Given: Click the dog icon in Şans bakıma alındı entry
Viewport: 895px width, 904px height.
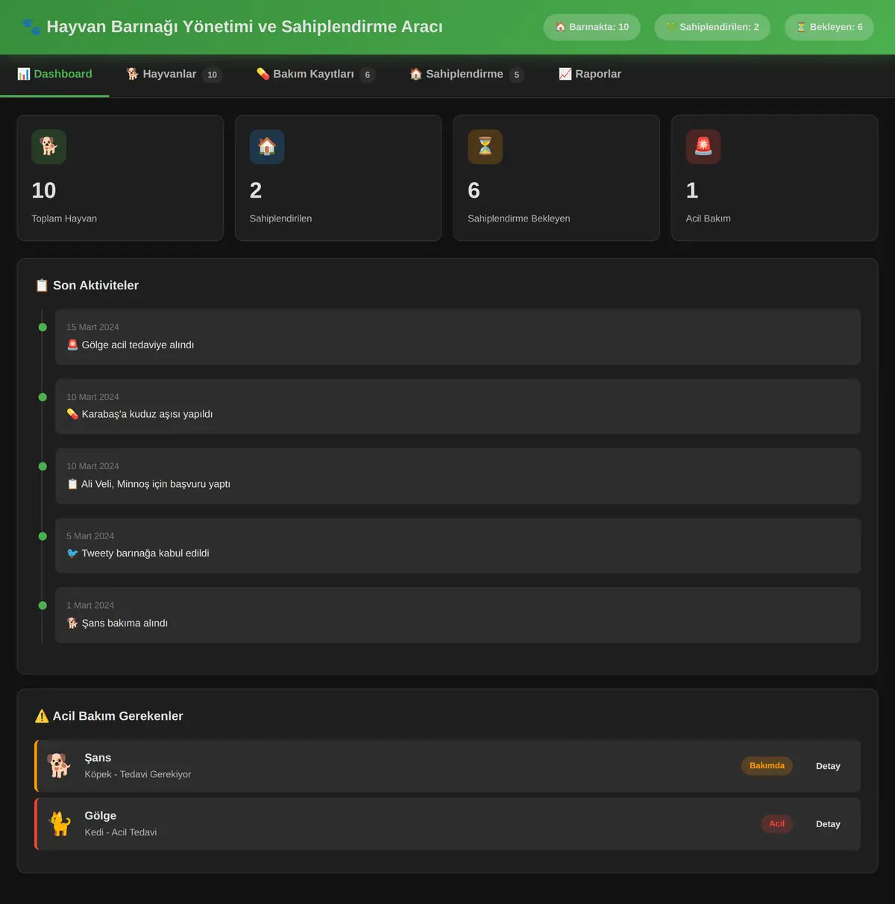Looking at the screenshot, I should [x=72, y=623].
